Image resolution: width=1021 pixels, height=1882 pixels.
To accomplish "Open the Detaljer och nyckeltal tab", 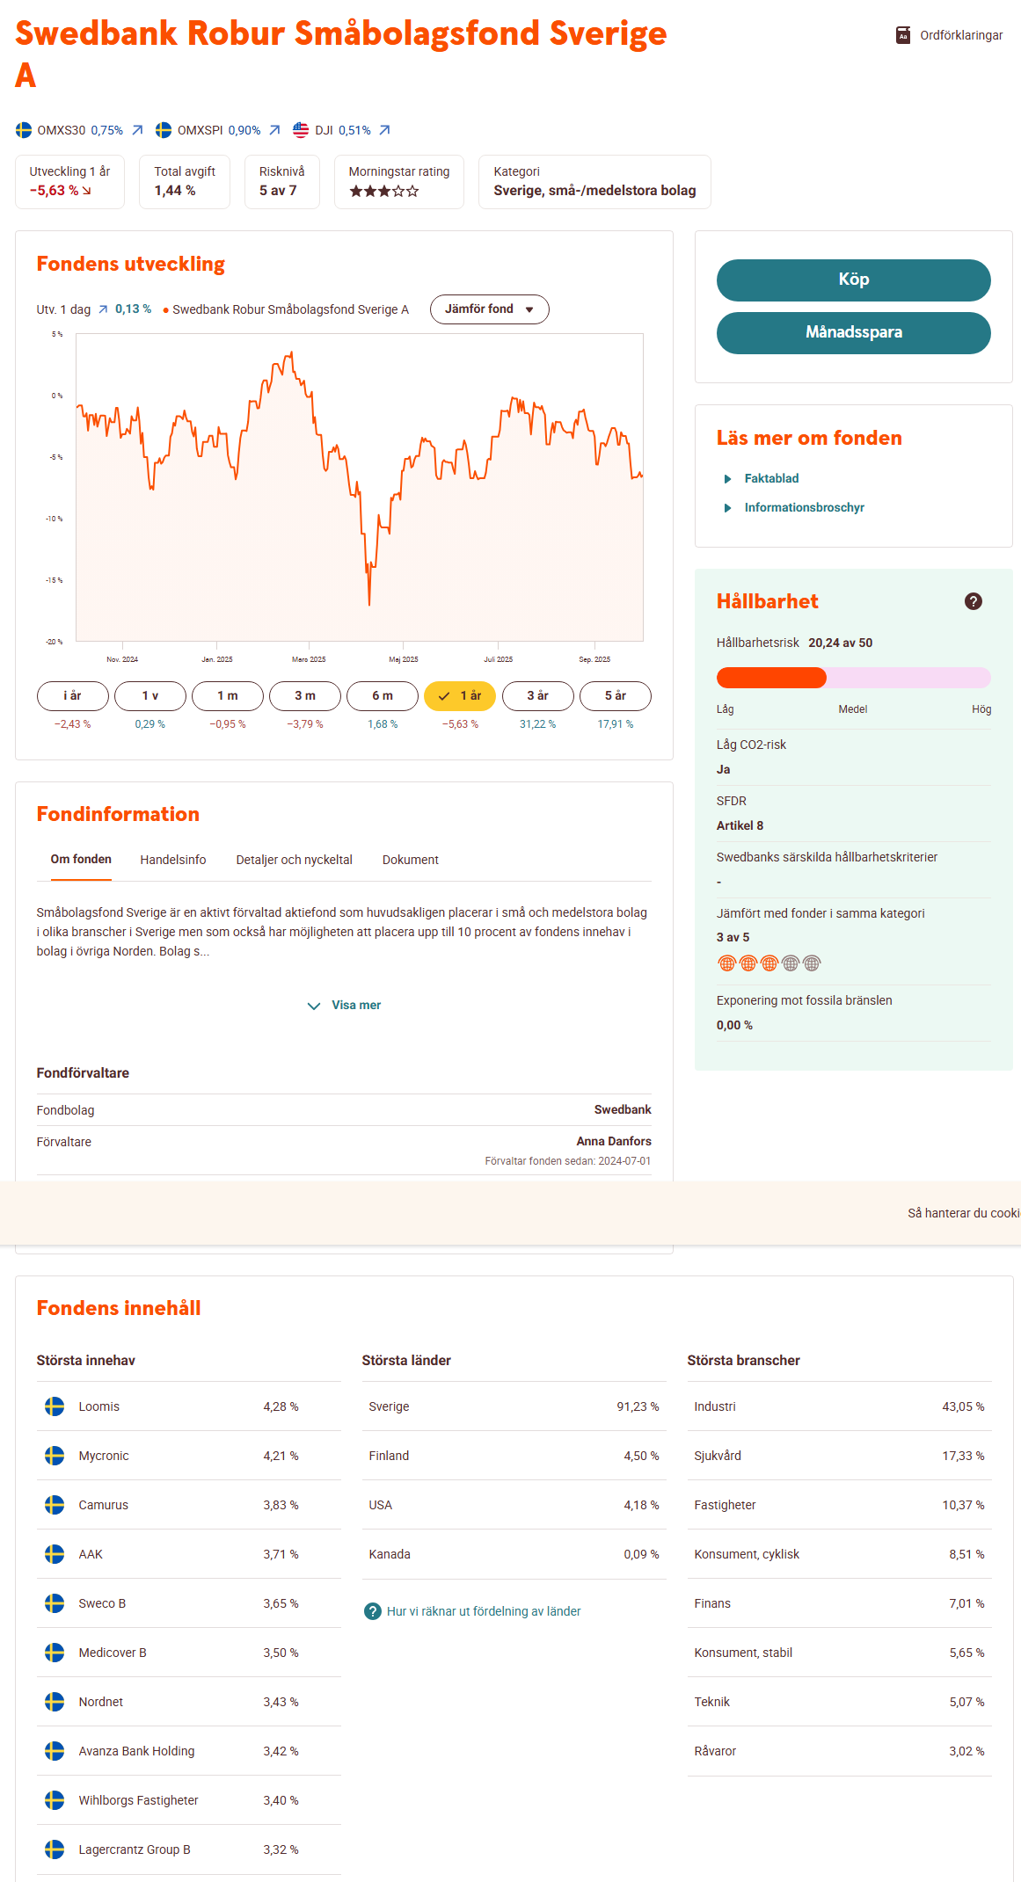I will click(x=294, y=860).
